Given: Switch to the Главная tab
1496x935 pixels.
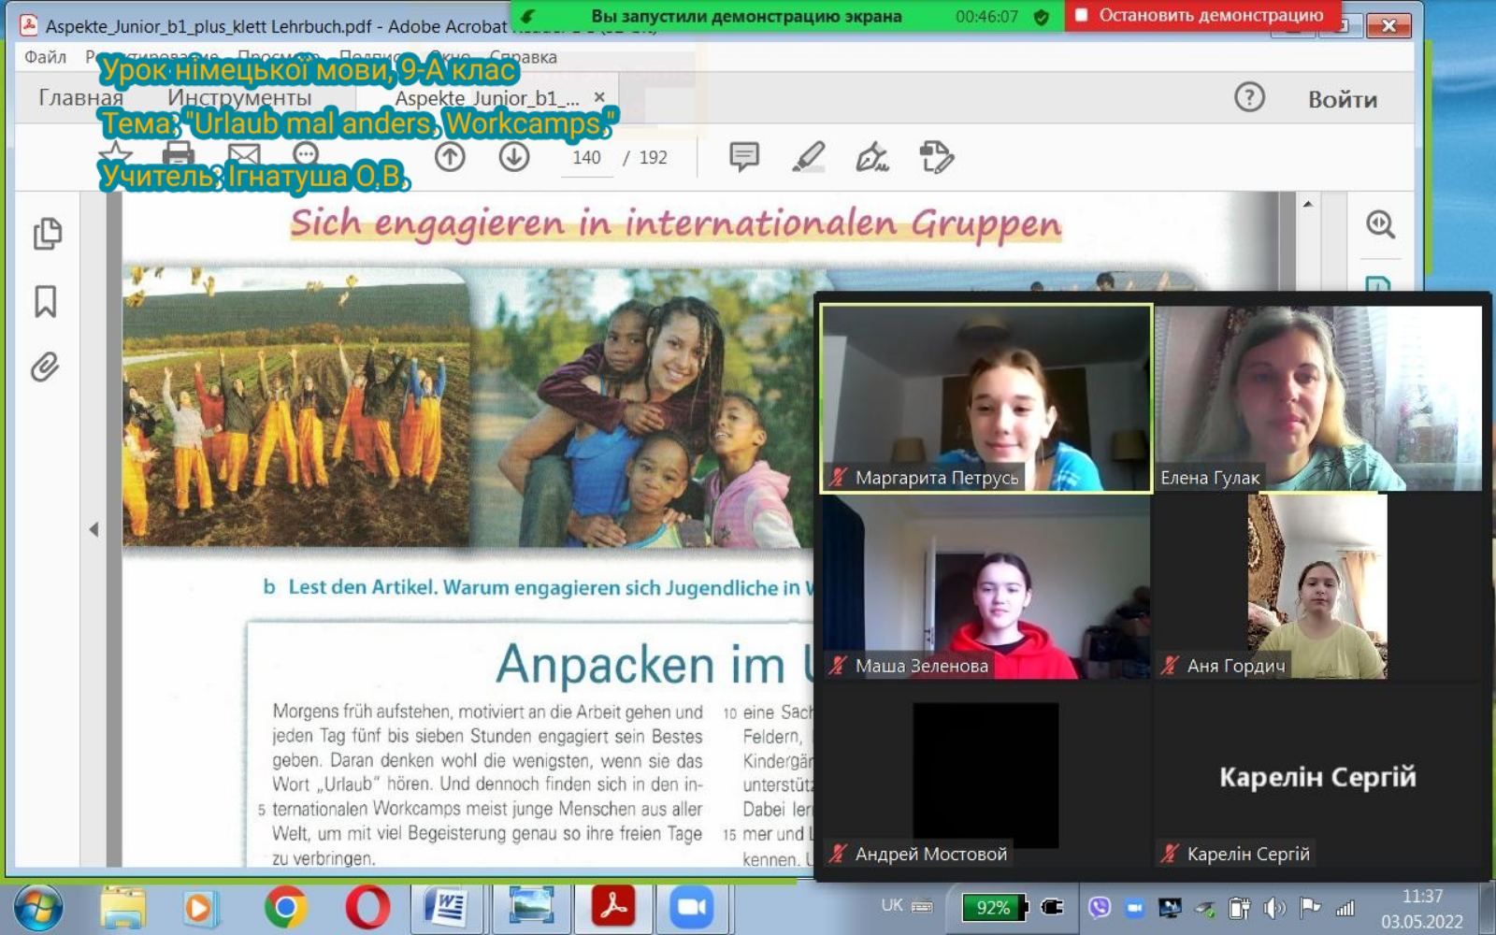Looking at the screenshot, I should [80, 97].
